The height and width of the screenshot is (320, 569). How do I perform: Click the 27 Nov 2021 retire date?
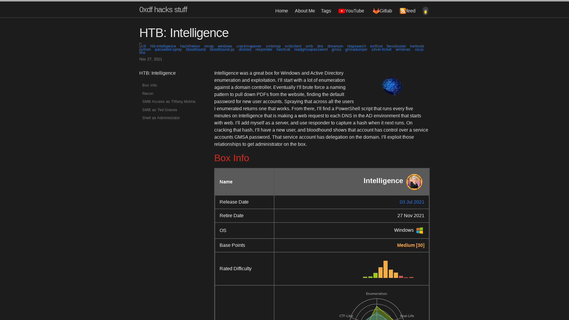(411, 216)
